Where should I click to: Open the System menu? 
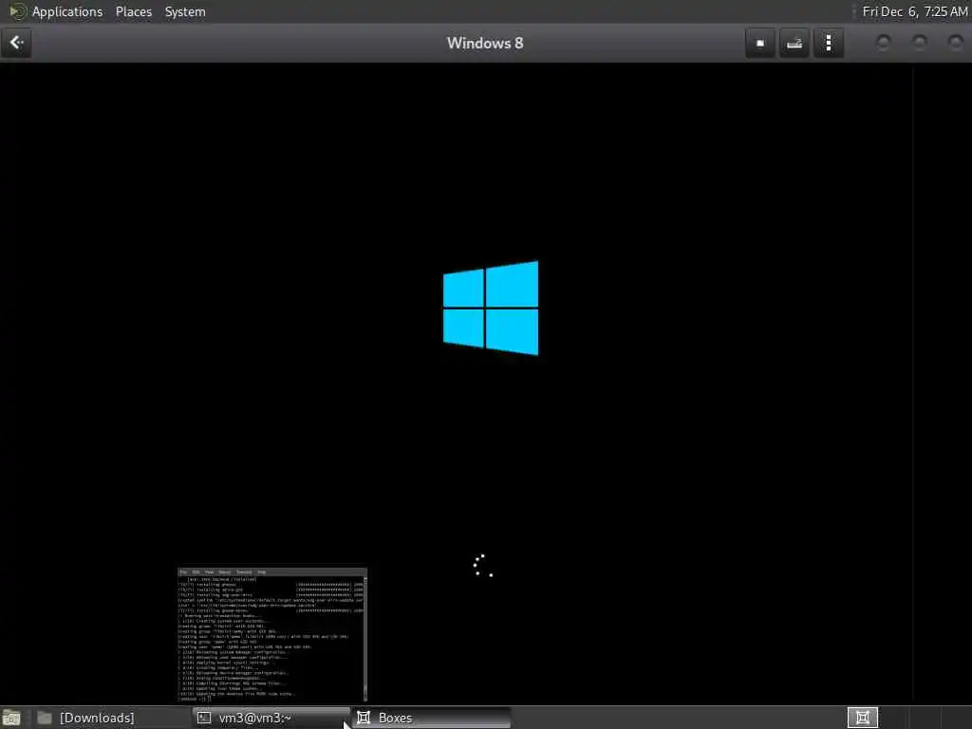click(x=185, y=11)
